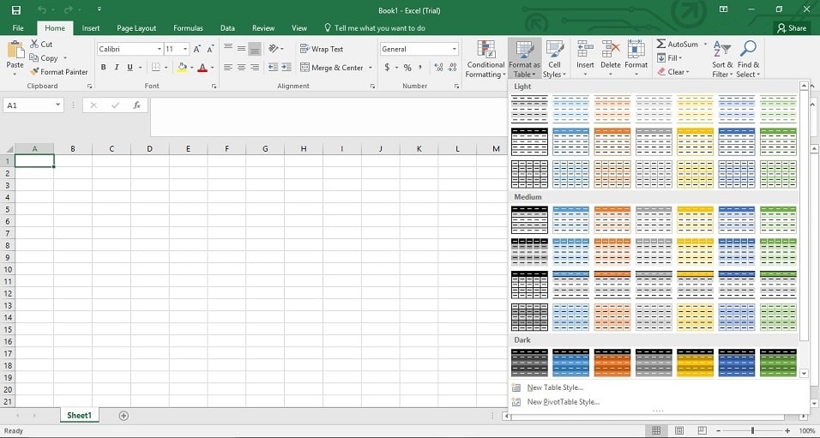Toggle Italic formatting

116,68
